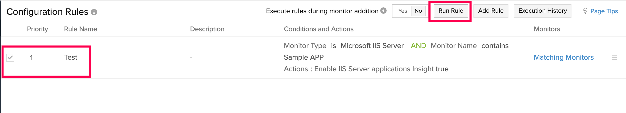626x113 pixels.
Task: Open the Test rule row hamburger menu
Action: 614,58
